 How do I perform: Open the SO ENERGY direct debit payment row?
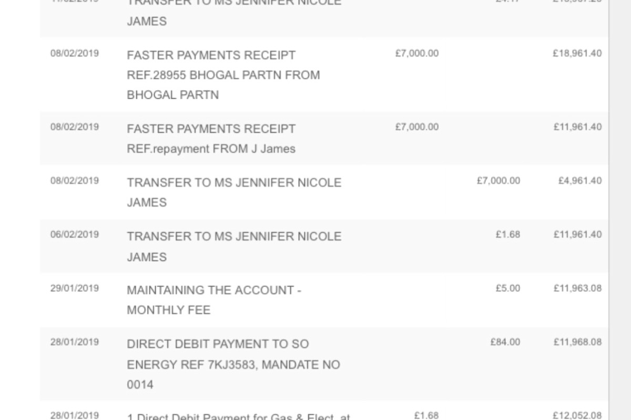[324, 364]
